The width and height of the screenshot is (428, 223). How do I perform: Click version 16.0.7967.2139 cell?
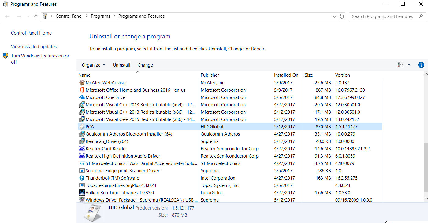(x=350, y=90)
